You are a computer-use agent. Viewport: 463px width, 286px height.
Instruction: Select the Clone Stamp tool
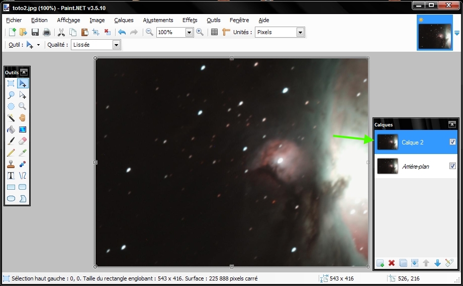pyautogui.click(x=11, y=164)
